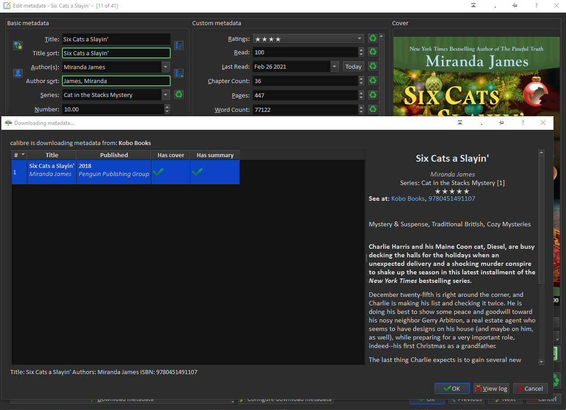Screen dimensions: 566x410
Task: Clear the Series with the green recycle icon
Action: pyautogui.click(x=179, y=95)
